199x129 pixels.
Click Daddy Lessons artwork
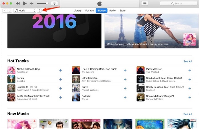140,88
